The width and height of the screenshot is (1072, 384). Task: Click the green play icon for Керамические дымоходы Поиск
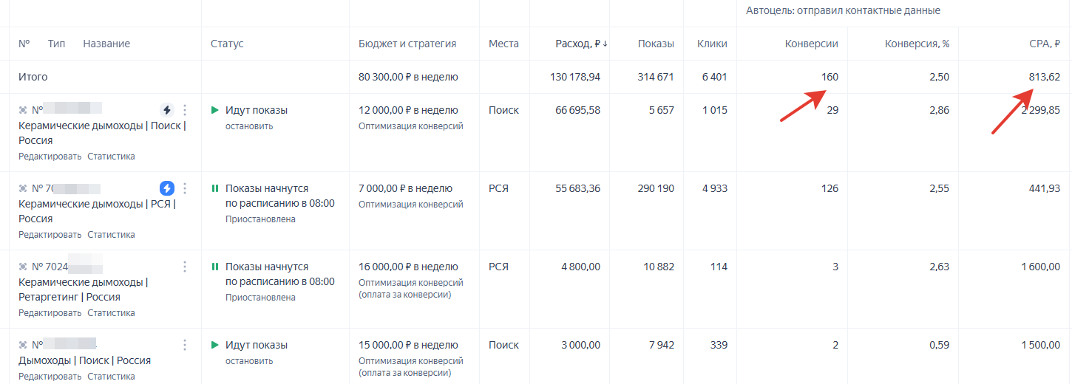[x=215, y=110]
